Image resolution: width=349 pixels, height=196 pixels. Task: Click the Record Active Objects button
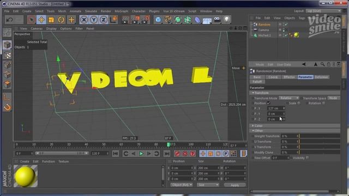tap(177, 154)
